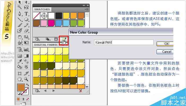Select the Free Transform tool
The image size is (186, 106).
click(x=26, y=43)
